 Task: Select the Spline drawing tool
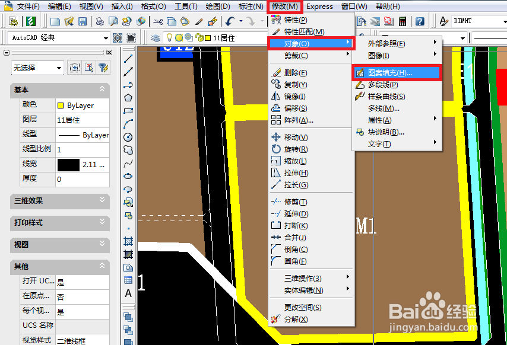128,163
